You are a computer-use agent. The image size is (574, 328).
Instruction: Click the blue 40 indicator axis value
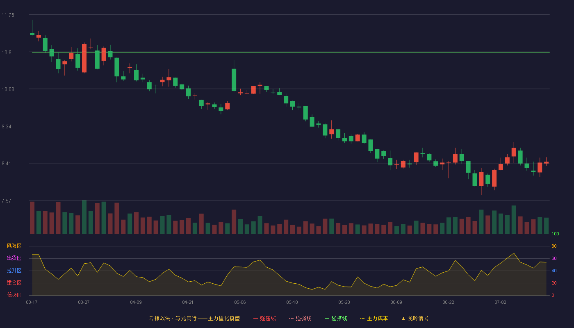[554, 271]
